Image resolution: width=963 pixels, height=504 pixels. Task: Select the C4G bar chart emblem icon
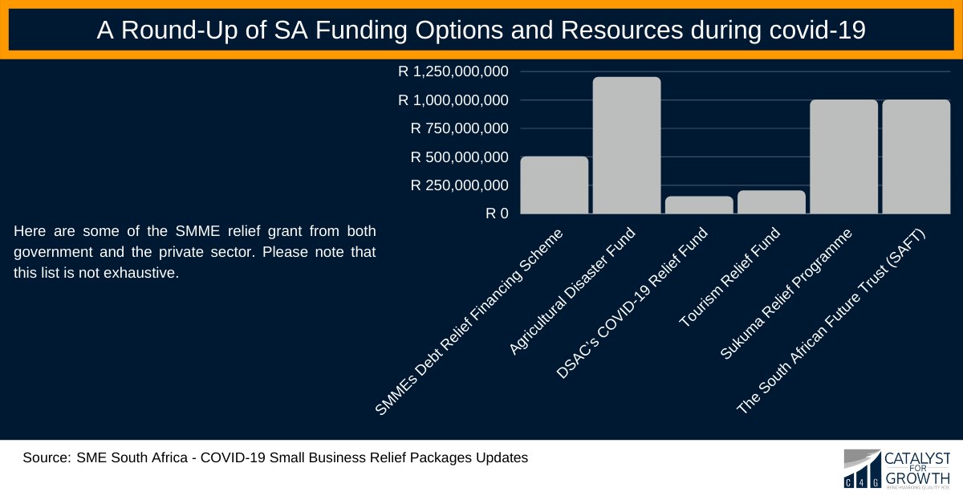point(860,467)
